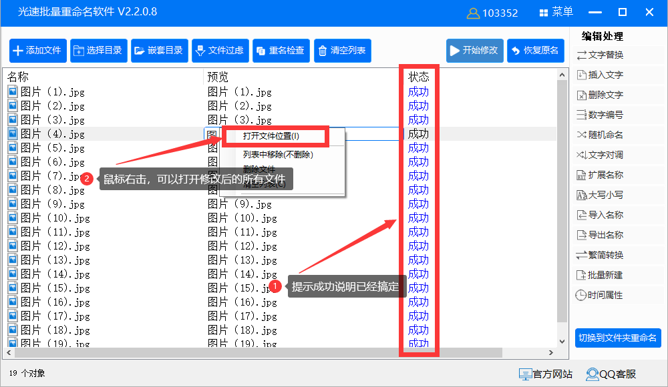Image resolution: width=668 pixels, height=387 pixels.
Task: Click the file icon of 图片 (9).jpg
Action: [x=13, y=204]
